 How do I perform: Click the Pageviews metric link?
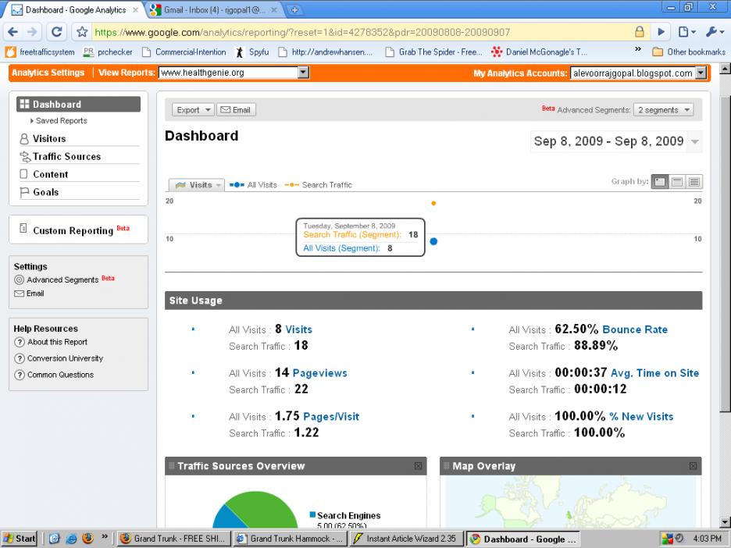[320, 373]
